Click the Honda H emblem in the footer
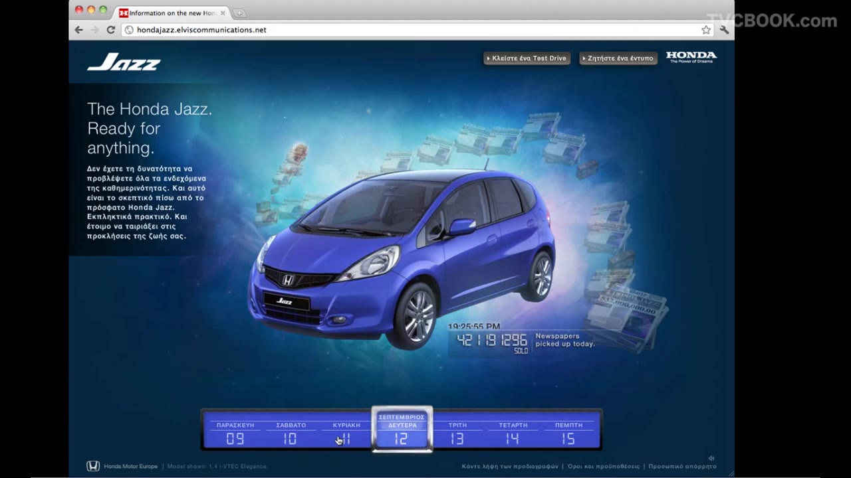Screen dimensions: 851x478 point(93,466)
